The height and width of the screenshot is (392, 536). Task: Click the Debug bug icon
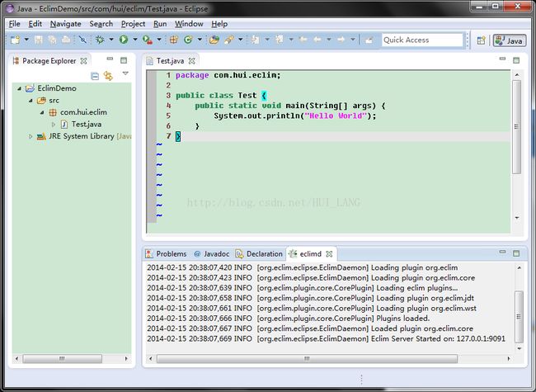[x=100, y=40]
